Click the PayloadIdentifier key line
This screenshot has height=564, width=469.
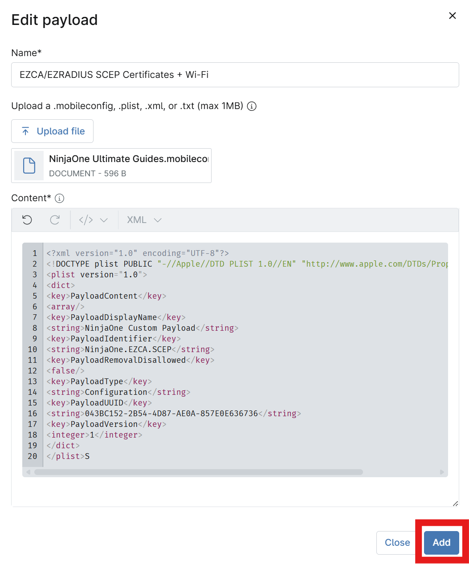tap(114, 339)
